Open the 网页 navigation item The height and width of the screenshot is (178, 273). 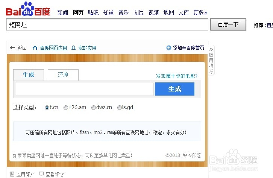coord(78,12)
